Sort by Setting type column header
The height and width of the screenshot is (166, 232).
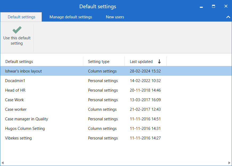click(x=99, y=62)
